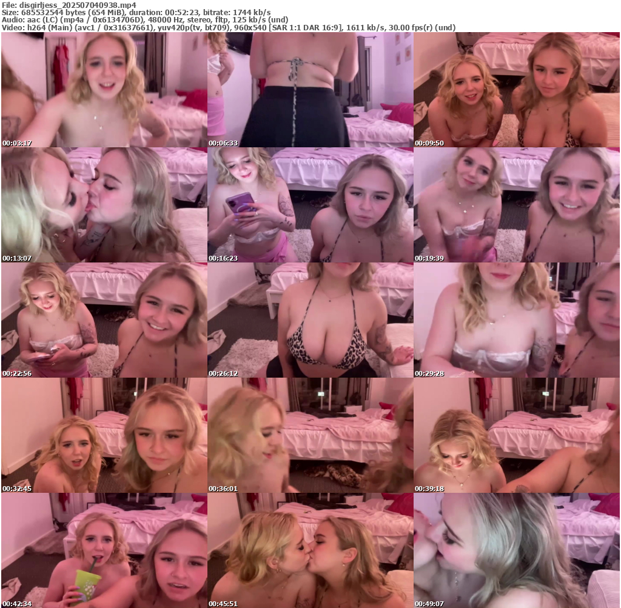621x608 pixels.
Task: Click the Video h264 stream info line
Action: pos(229,28)
